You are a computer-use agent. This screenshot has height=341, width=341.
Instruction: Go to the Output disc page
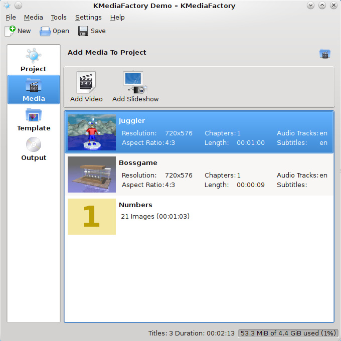tap(34, 149)
